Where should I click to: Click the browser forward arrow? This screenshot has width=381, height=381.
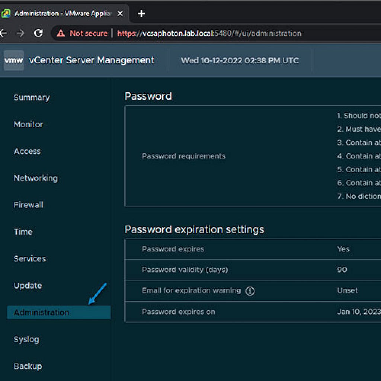click(20, 33)
